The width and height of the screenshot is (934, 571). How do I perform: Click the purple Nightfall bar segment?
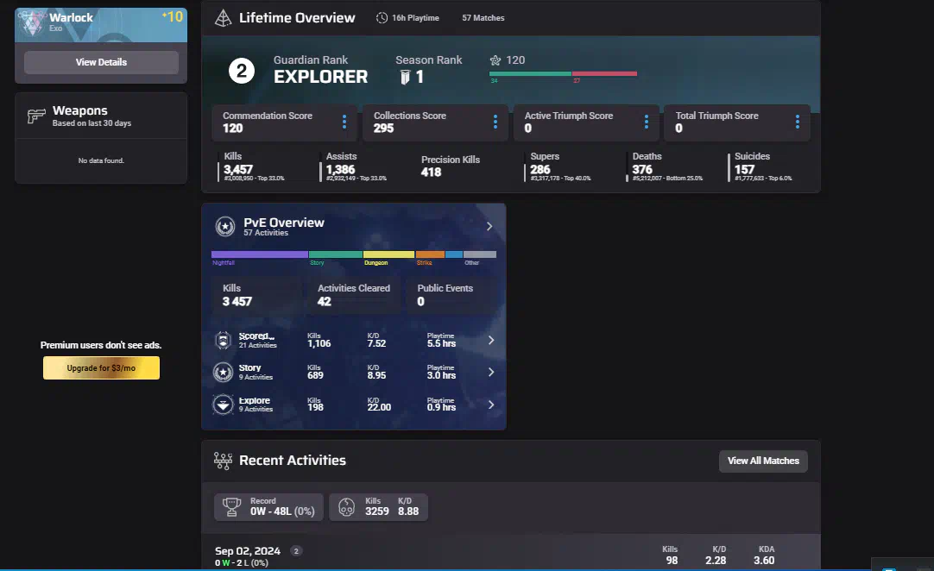point(260,254)
